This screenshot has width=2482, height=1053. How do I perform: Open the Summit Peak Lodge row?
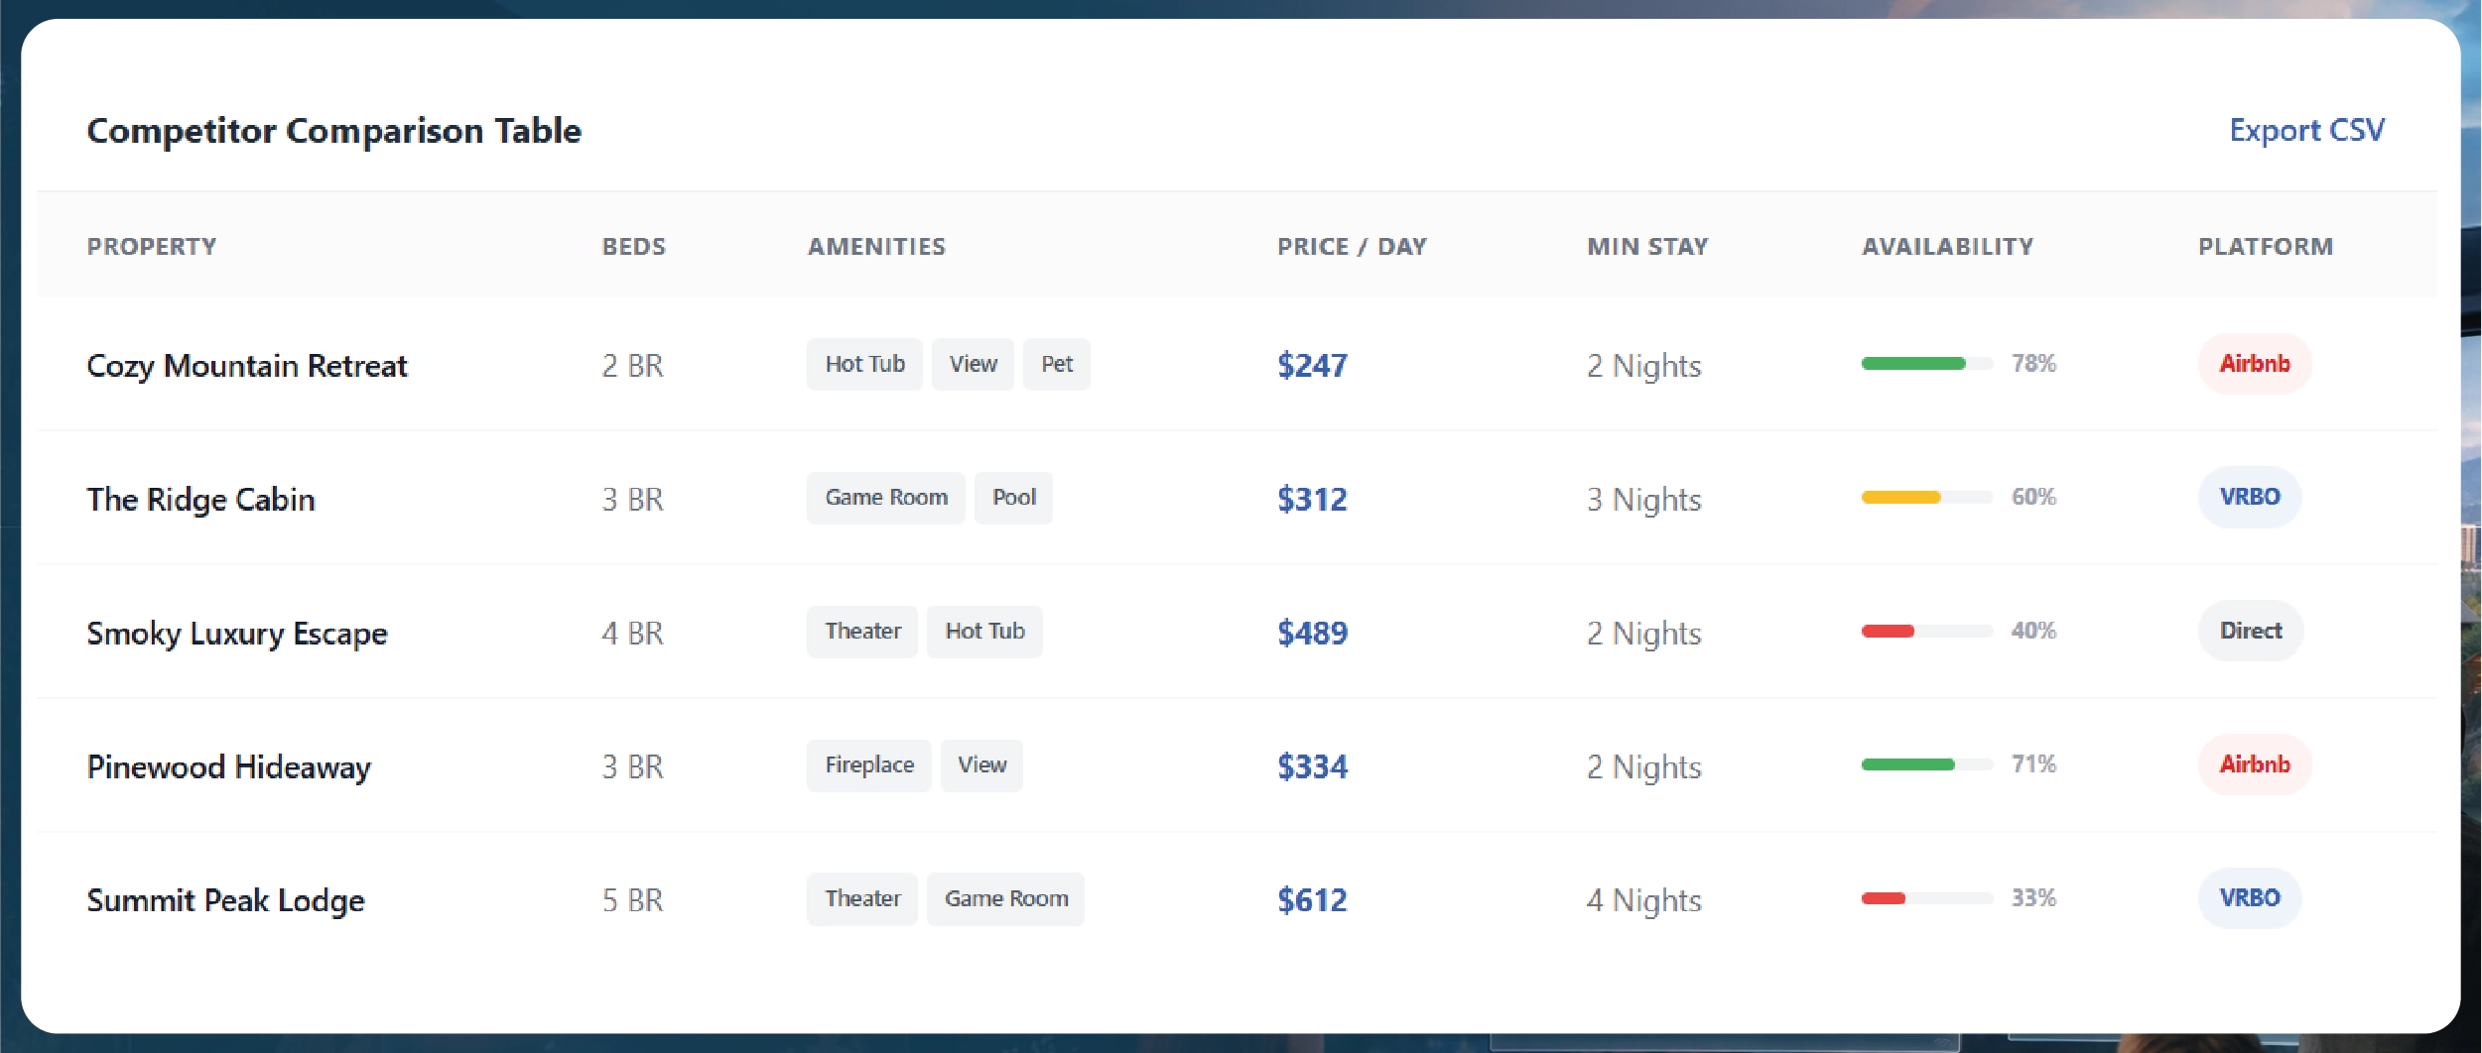[x=225, y=900]
